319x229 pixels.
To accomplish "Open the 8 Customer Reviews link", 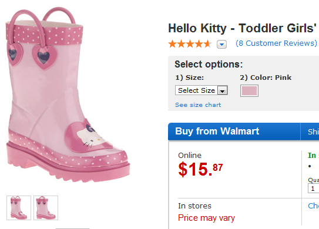I will [276, 43].
